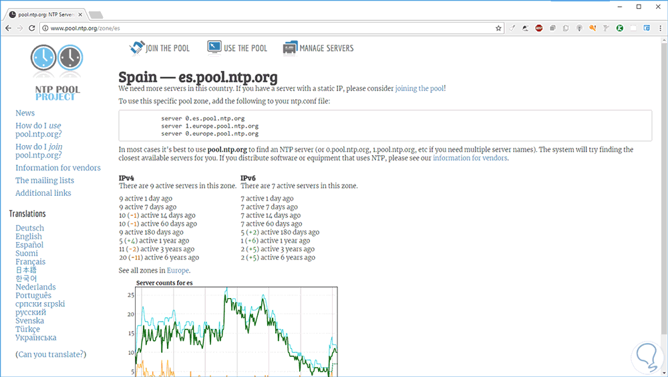Switch translation to Japanese 日本語
Image resolution: width=668 pixels, height=377 pixels.
pos(26,270)
